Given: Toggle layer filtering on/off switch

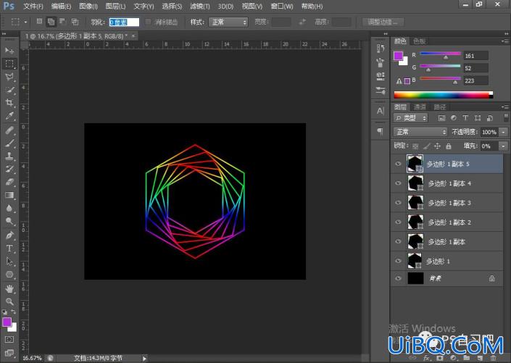Looking at the screenshot, I should 506,117.
